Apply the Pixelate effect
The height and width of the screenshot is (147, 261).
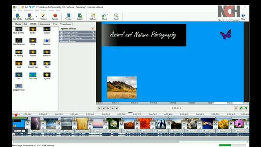[x=33, y=53]
